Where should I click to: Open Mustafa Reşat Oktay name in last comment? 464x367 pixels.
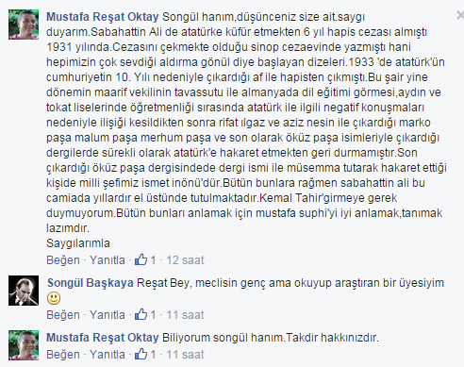103,338
